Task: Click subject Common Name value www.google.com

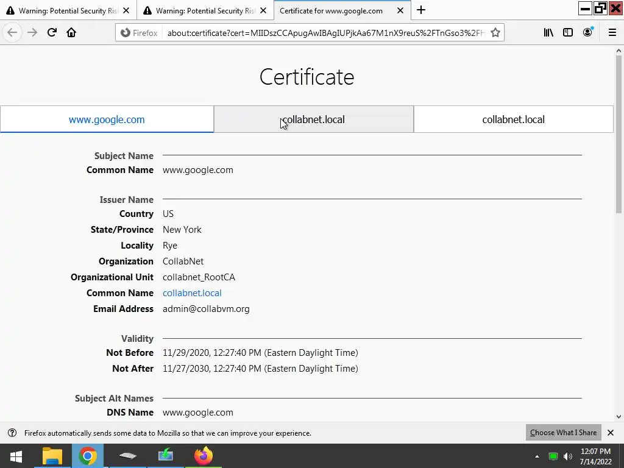Action: [198, 170]
